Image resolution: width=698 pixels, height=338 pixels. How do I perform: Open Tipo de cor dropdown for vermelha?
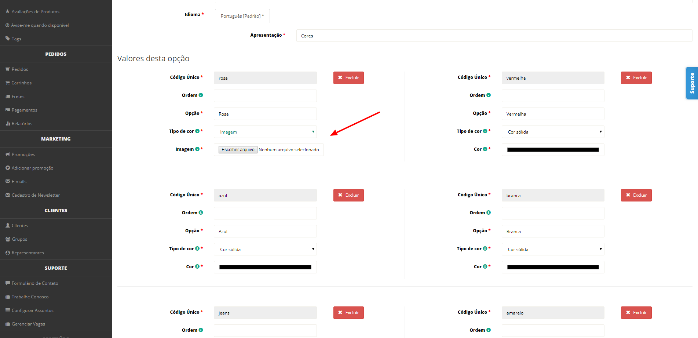pos(553,132)
